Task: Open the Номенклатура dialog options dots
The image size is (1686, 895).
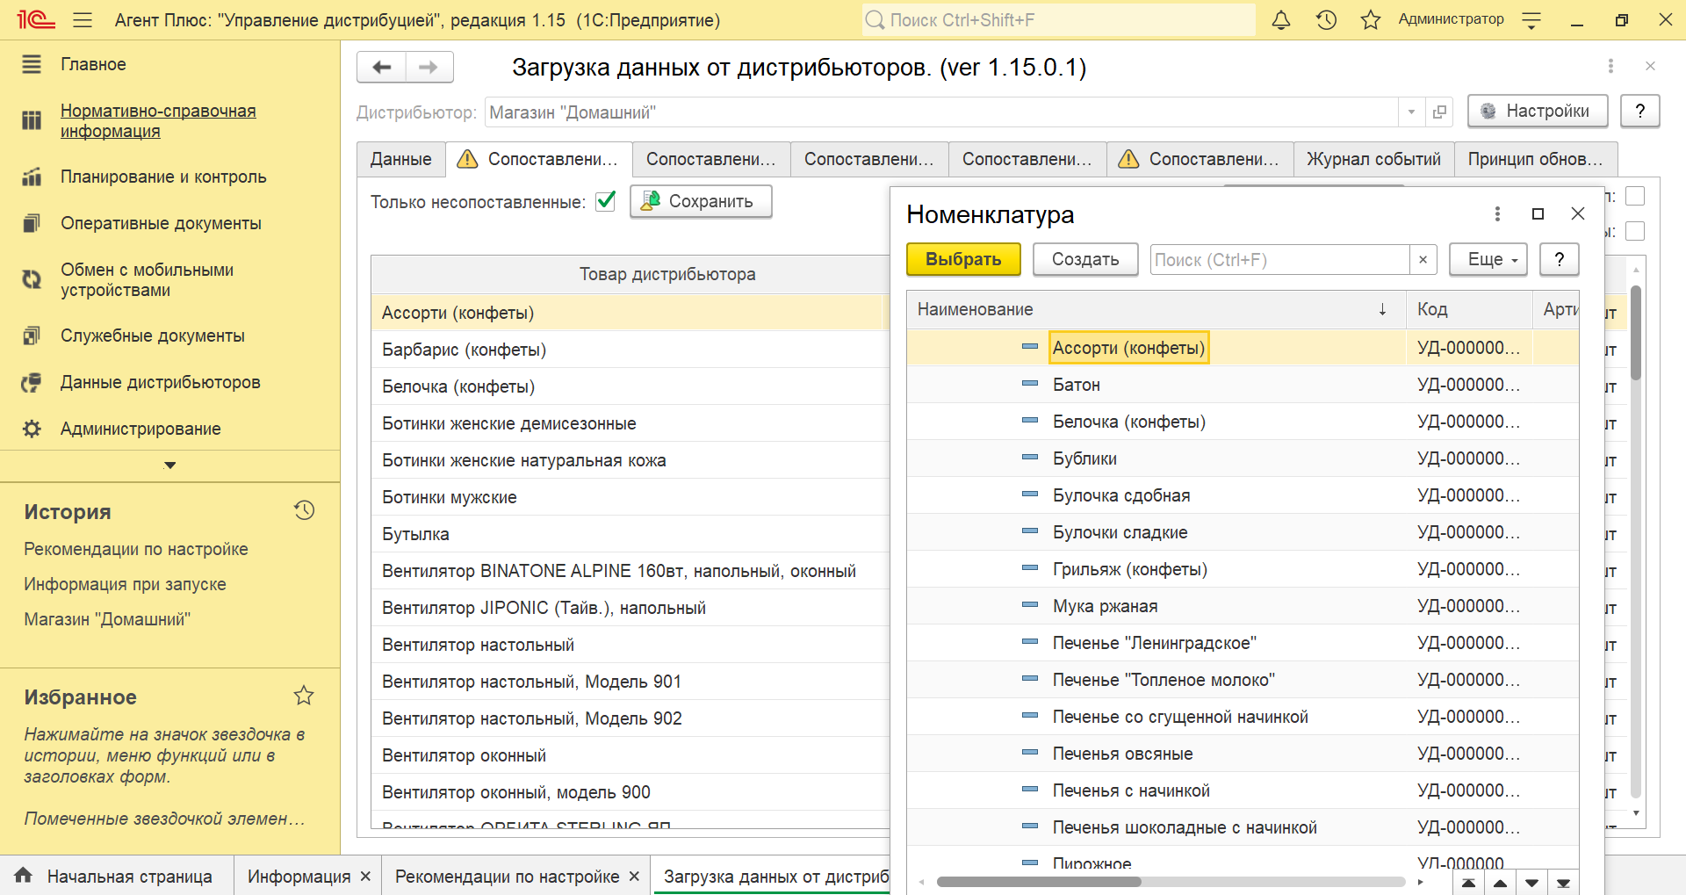Action: tap(1497, 213)
